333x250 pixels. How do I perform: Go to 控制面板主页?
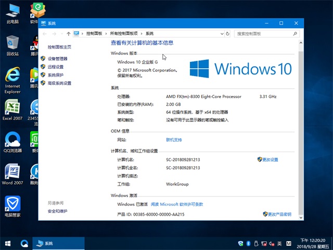pos(59,47)
